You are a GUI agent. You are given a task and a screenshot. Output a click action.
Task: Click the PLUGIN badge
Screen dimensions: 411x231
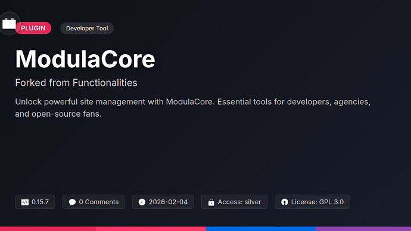pyautogui.click(x=33, y=28)
